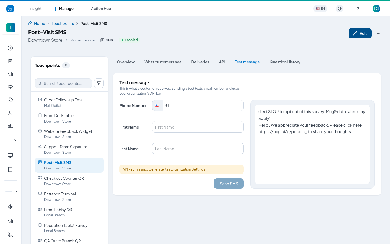
Task: Go to Home in the breadcrumb
Action: [37, 24]
